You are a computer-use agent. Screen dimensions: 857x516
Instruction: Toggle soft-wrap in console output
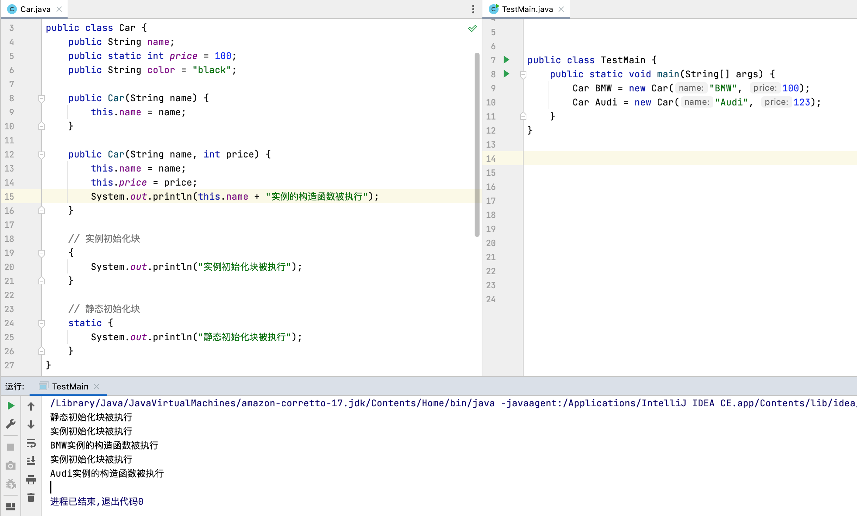[x=31, y=443]
